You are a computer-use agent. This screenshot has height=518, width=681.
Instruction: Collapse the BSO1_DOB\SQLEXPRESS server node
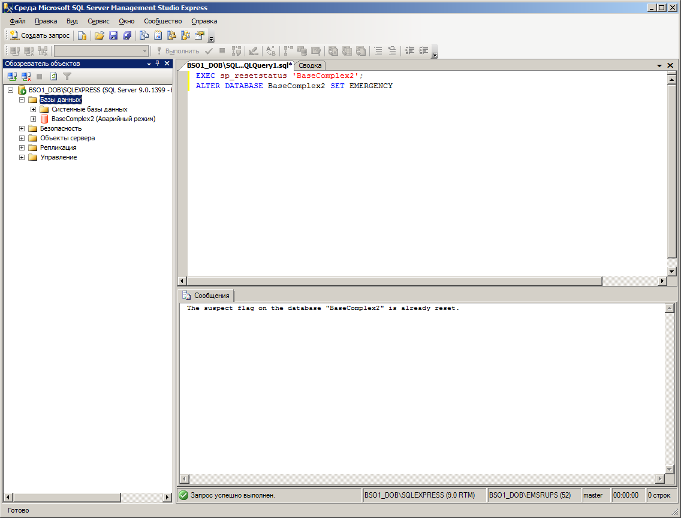(x=10, y=91)
